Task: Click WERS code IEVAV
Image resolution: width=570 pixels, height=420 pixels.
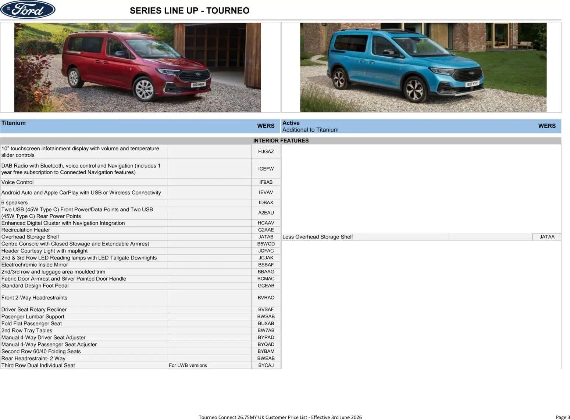Action: [x=266, y=193]
